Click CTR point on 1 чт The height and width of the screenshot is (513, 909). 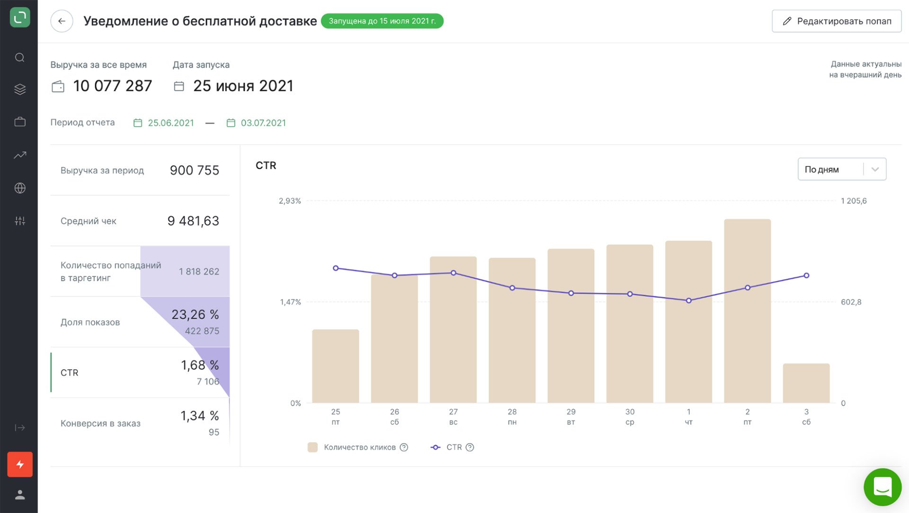coord(688,301)
